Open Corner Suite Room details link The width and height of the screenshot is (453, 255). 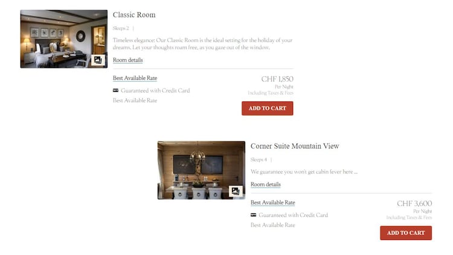[266, 184]
